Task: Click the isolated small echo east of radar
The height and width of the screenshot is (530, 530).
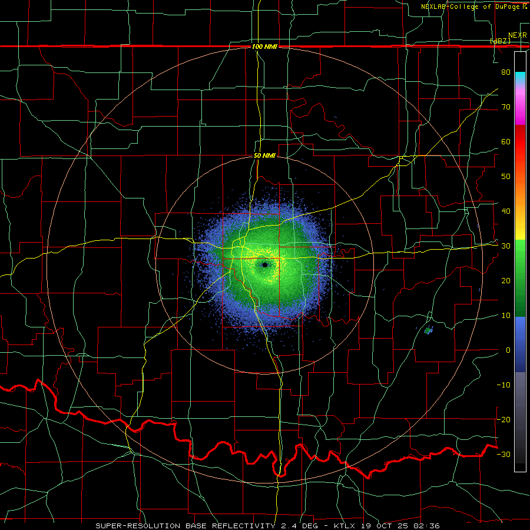Action: [429, 330]
